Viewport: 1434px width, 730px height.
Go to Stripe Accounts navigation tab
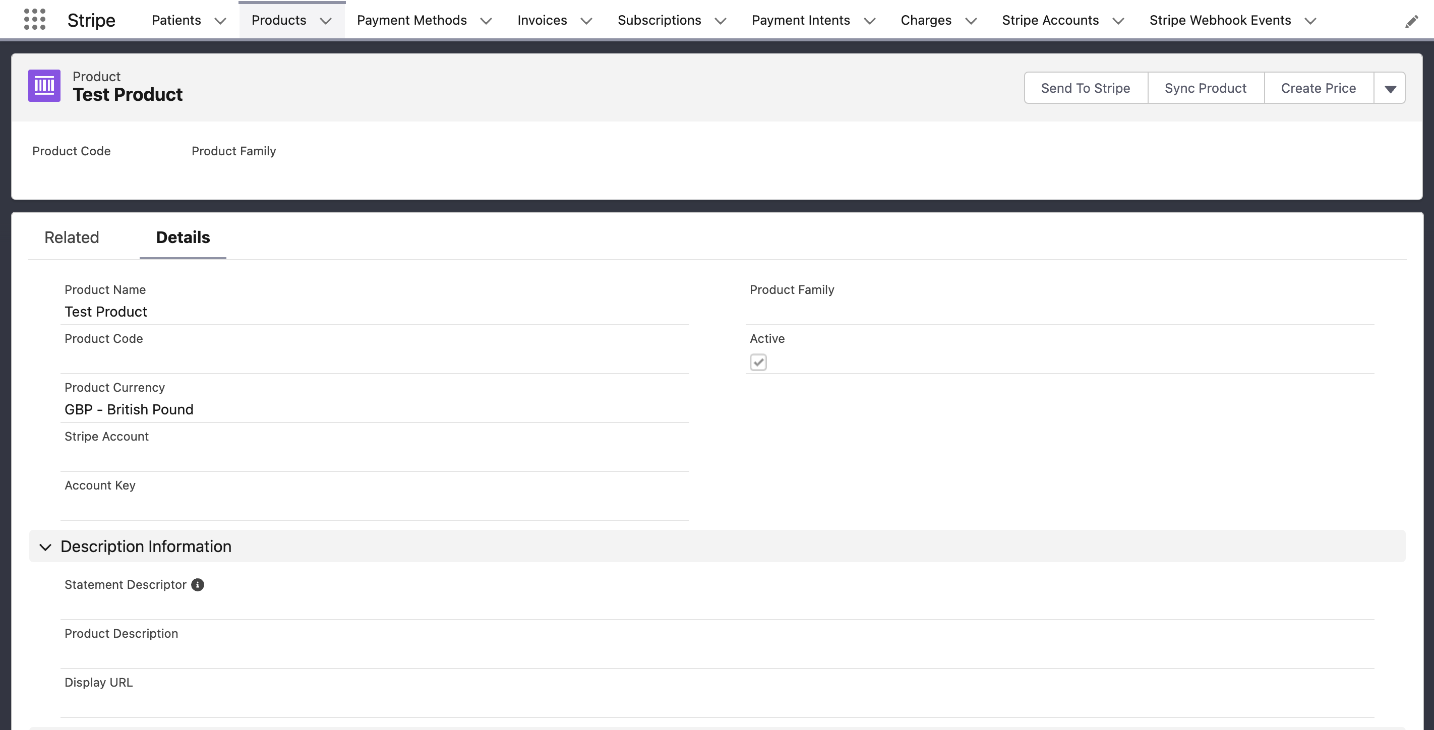point(1050,21)
